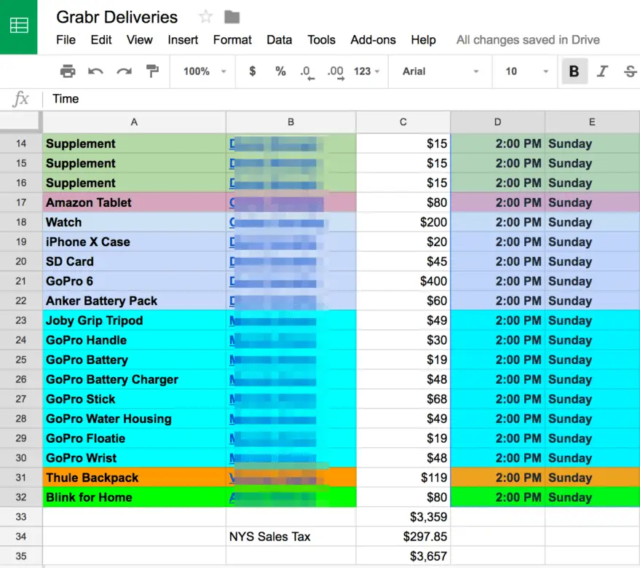Click the Anker Battery Pack cell
Screen dimensions: 640x568
pyautogui.click(x=134, y=301)
